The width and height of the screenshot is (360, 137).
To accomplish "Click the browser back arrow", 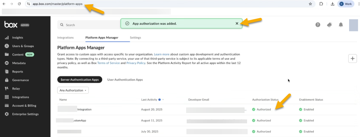I will [4, 4].
